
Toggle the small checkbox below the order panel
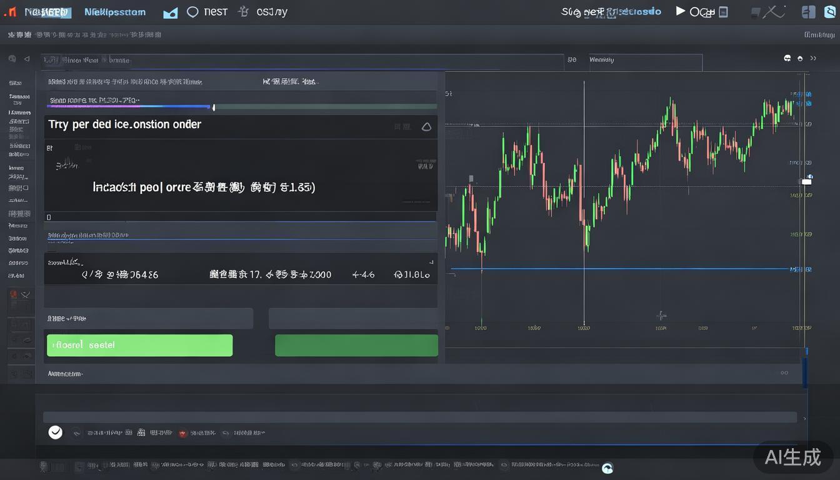[49, 217]
